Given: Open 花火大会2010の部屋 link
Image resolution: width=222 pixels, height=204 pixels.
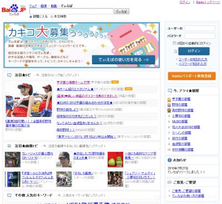Looking at the screenshot, I should coord(186,127).
